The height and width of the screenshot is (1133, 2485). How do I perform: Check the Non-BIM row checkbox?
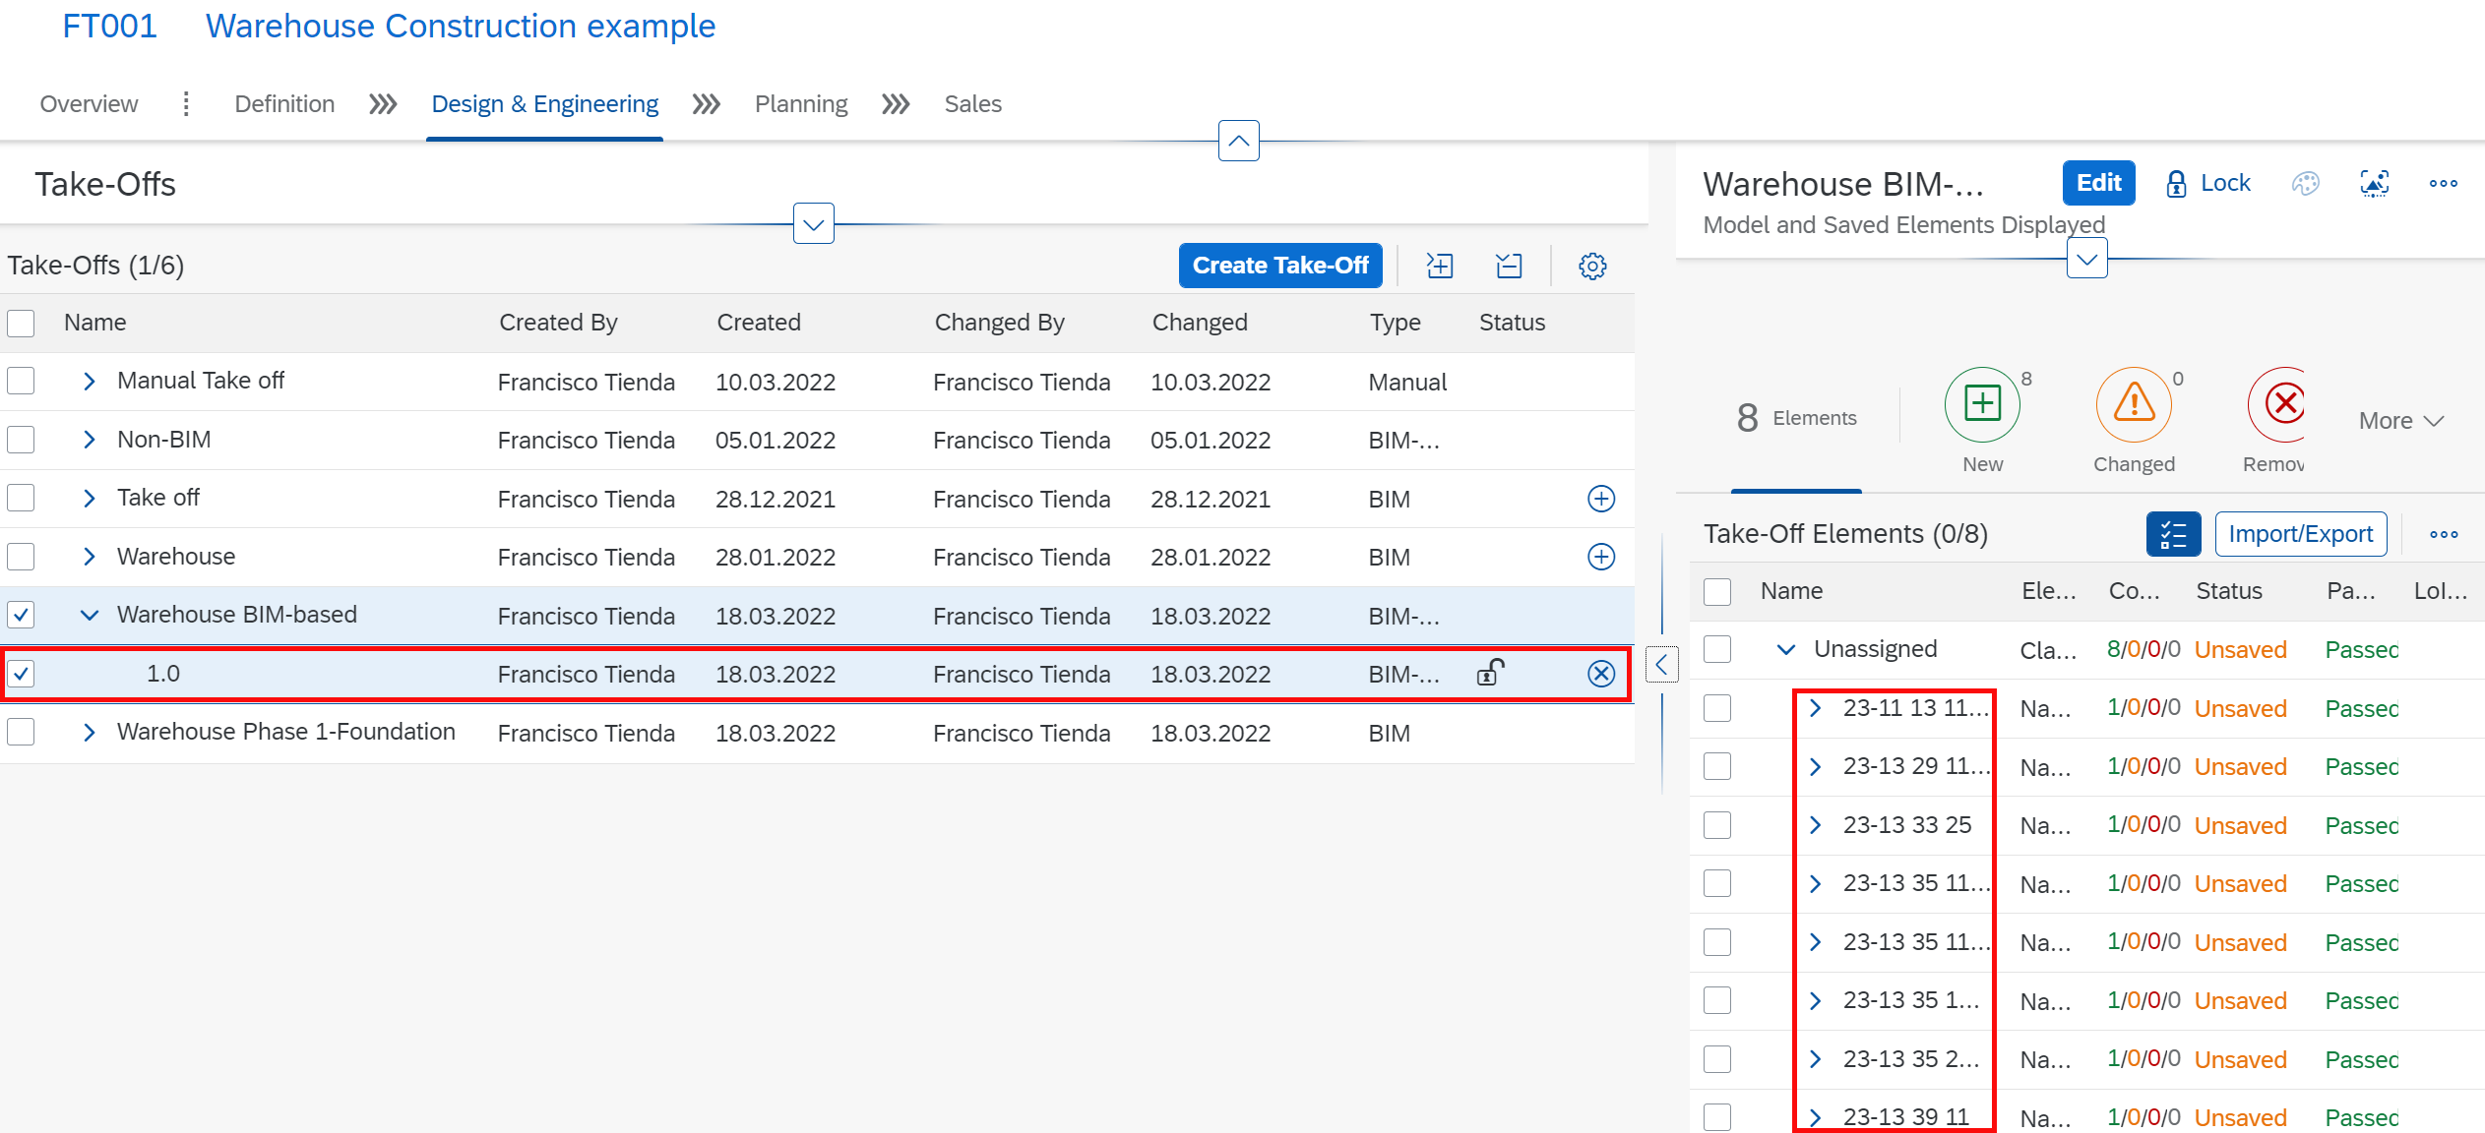click(21, 440)
